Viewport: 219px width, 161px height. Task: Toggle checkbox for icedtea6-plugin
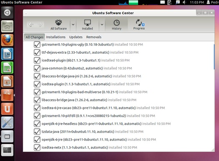tap(37, 60)
